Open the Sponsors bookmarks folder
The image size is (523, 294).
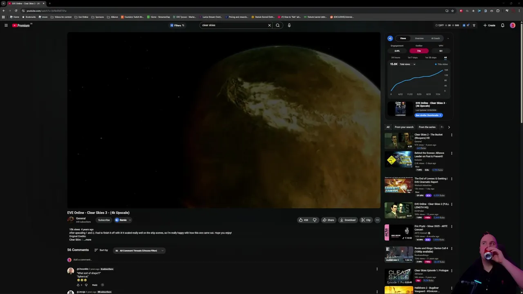point(98,17)
